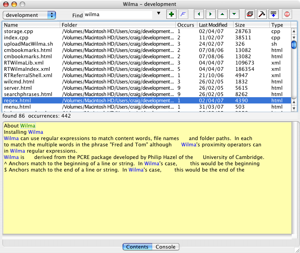Click the scroll-down arrow at bottom of file list
The width and height of the screenshot is (300, 253).
[294, 109]
